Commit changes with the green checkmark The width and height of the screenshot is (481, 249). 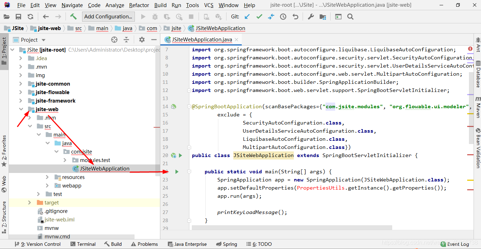coord(259,17)
